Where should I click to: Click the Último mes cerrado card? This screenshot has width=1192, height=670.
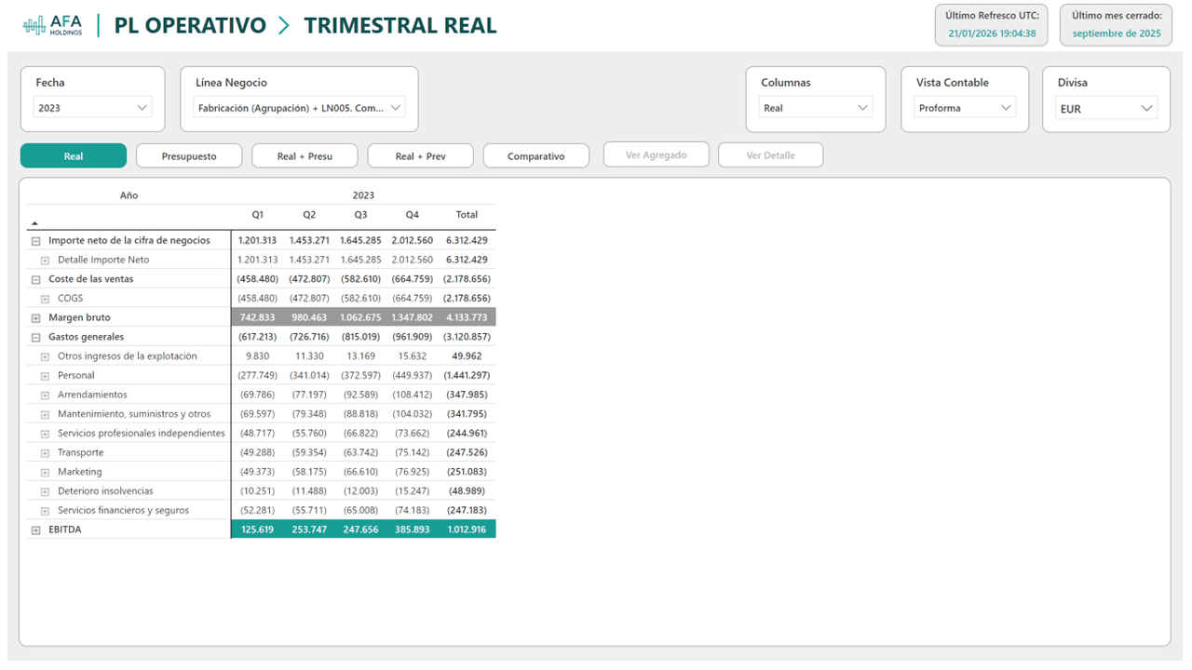pyautogui.click(x=1117, y=24)
